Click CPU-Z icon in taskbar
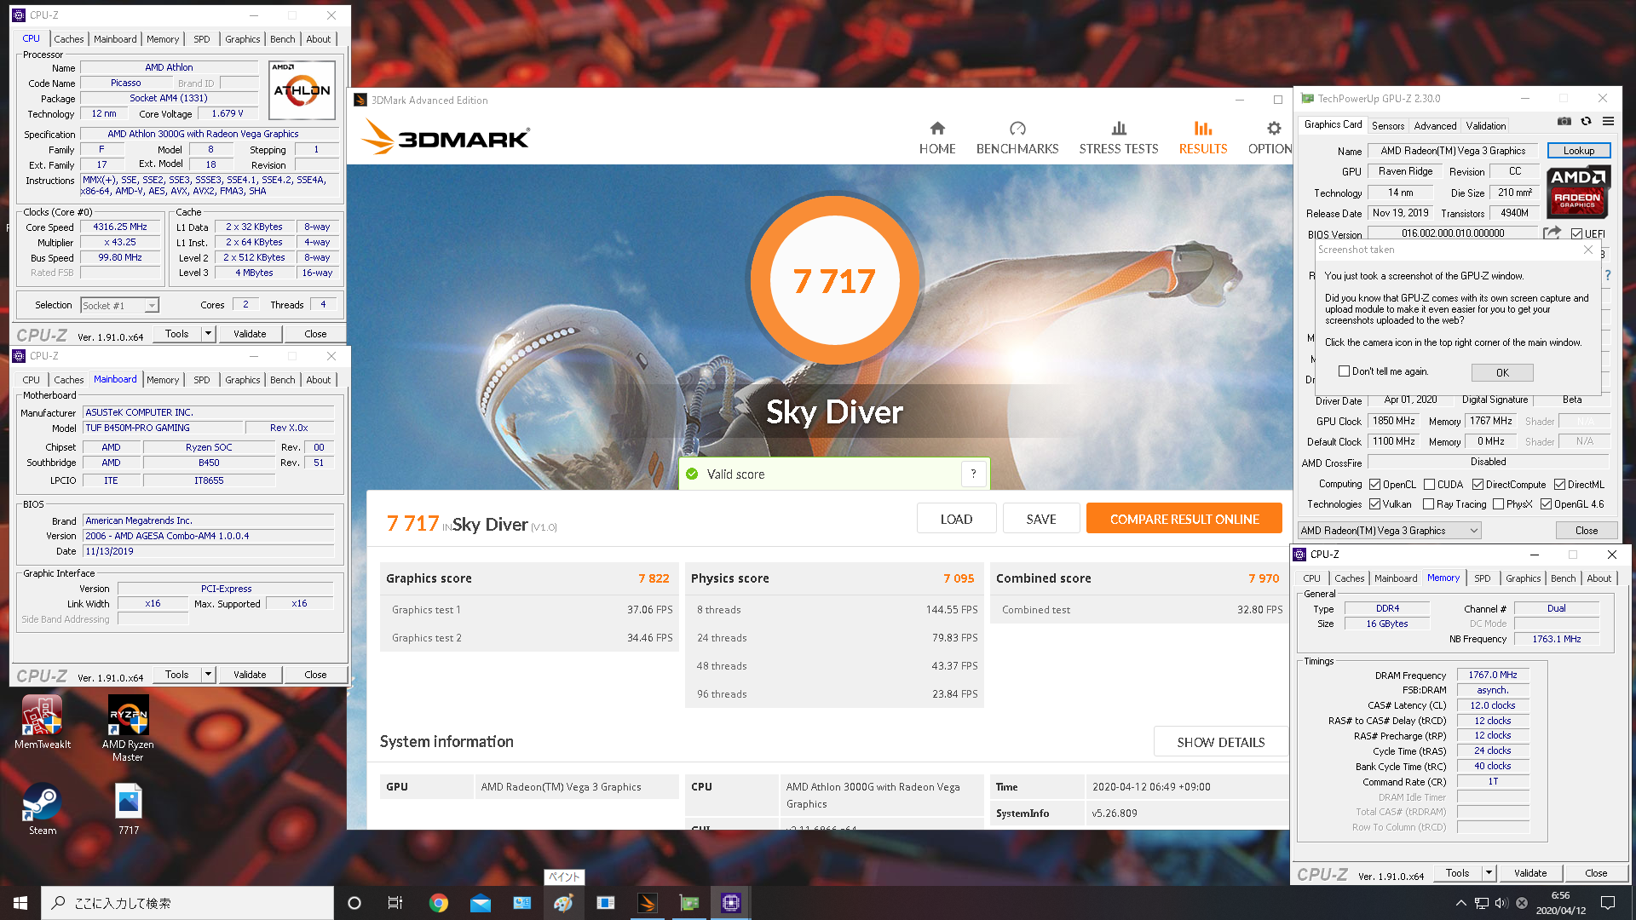 pyautogui.click(x=730, y=903)
